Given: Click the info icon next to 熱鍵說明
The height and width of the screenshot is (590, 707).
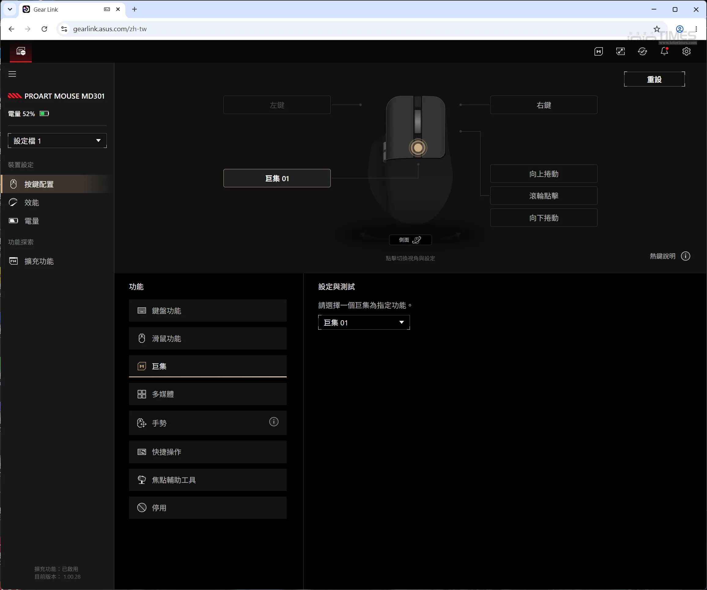Looking at the screenshot, I should tap(686, 256).
